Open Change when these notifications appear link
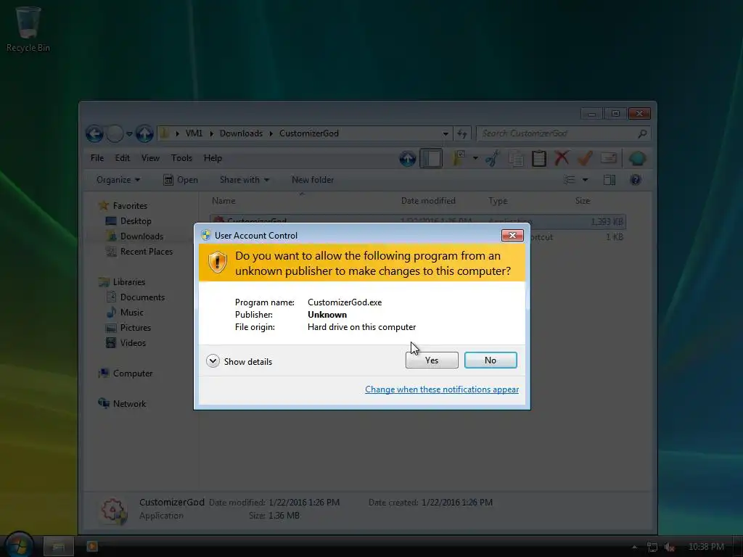Viewport: 743px width, 557px height. [x=442, y=389]
